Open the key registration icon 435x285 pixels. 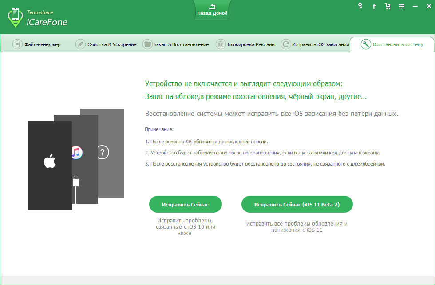(x=360, y=6)
